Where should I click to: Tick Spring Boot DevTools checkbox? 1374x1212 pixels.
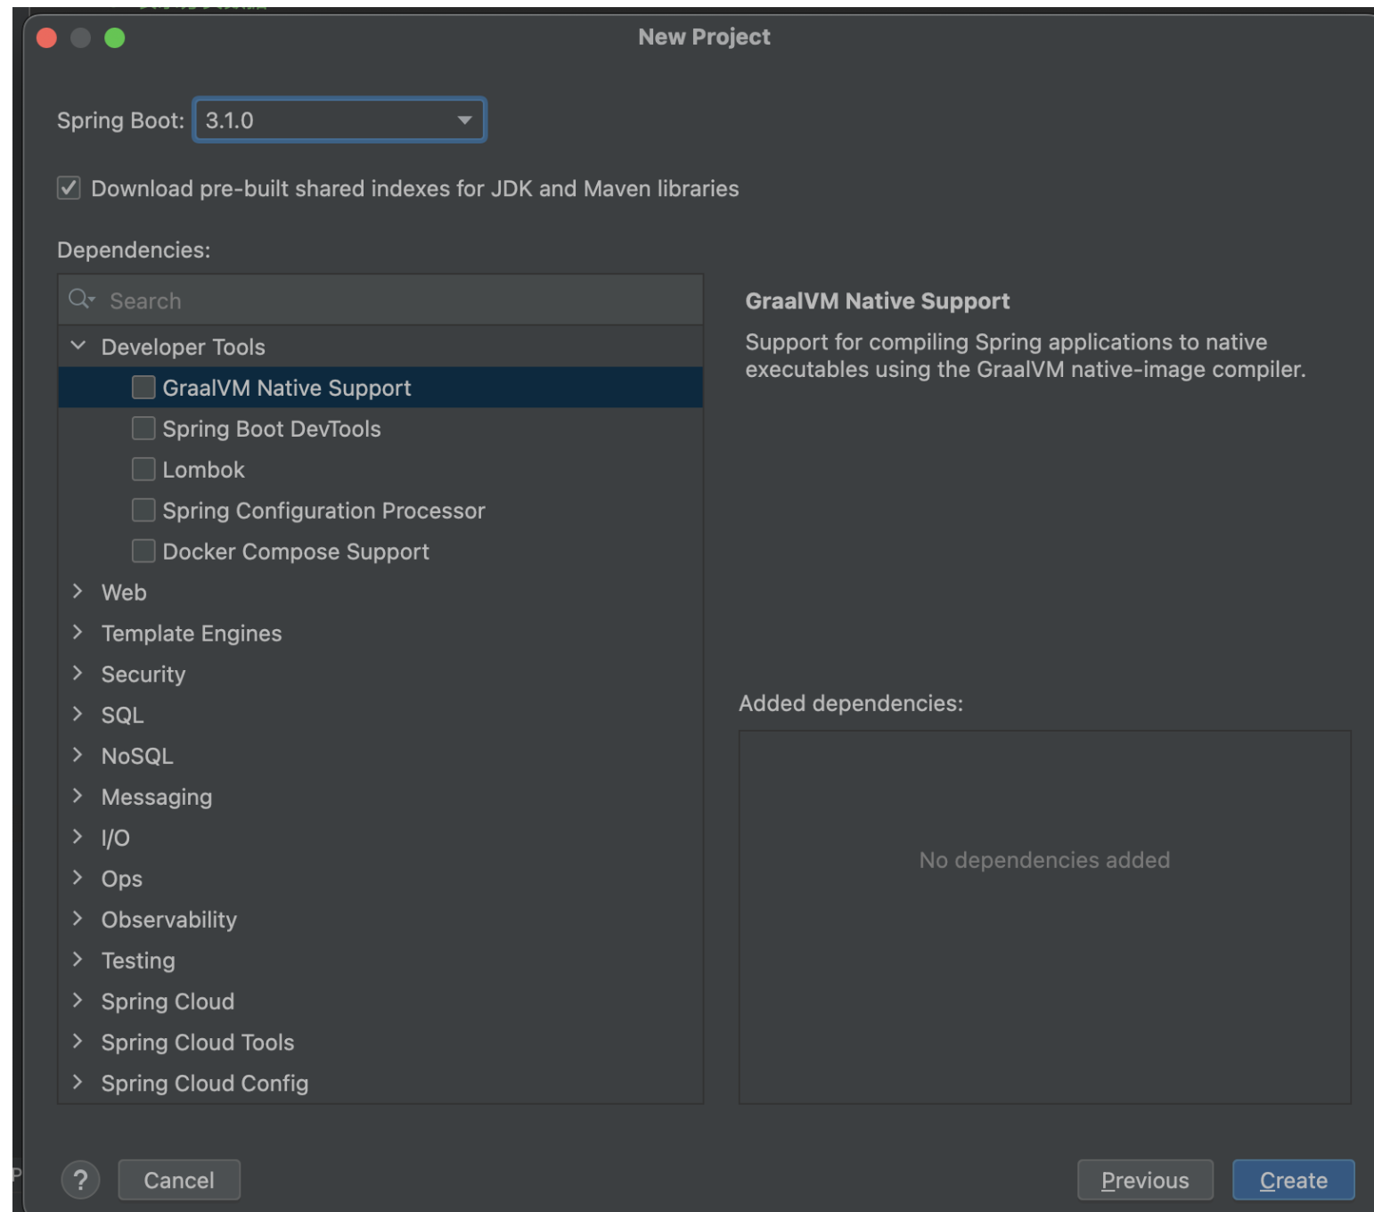tap(143, 429)
